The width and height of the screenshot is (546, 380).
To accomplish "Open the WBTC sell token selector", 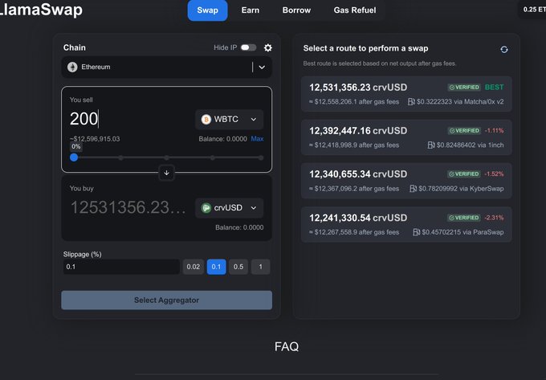I will 229,120.
